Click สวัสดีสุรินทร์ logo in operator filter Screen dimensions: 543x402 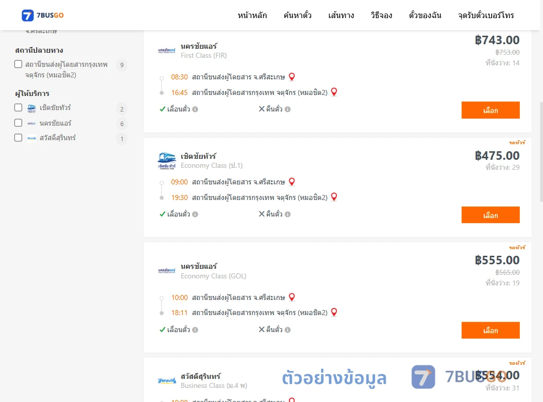tap(32, 138)
